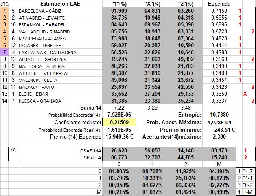
Task: Click the 25,103% score matrix cell
Action: click(x=186, y=178)
